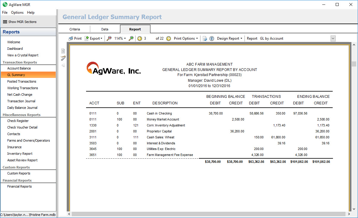Click the page thumbnail icon left of report
Viewport: 358px width, 218px height.
pyautogui.click(x=63, y=51)
